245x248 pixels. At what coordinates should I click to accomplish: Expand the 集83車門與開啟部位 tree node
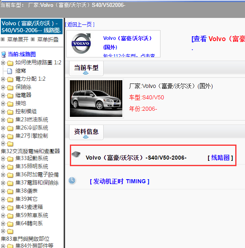[x=3, y=231]
